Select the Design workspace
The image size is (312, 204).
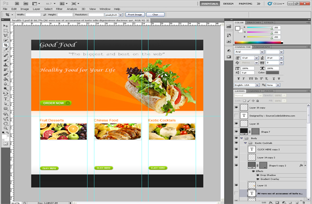pyautogui.click(x=228, y=4)
